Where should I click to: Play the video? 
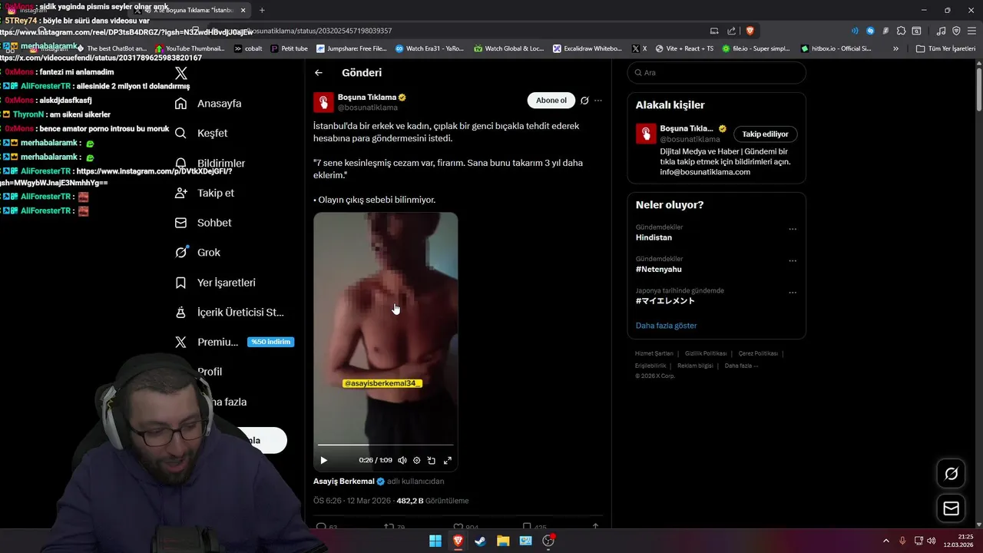[323, 460]
